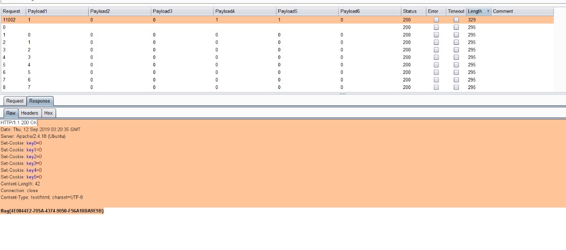Viewport: 566px width, 250px height.
Task: Click the HTTP/1.1 200 OK line
Action: tap(19, 122)
